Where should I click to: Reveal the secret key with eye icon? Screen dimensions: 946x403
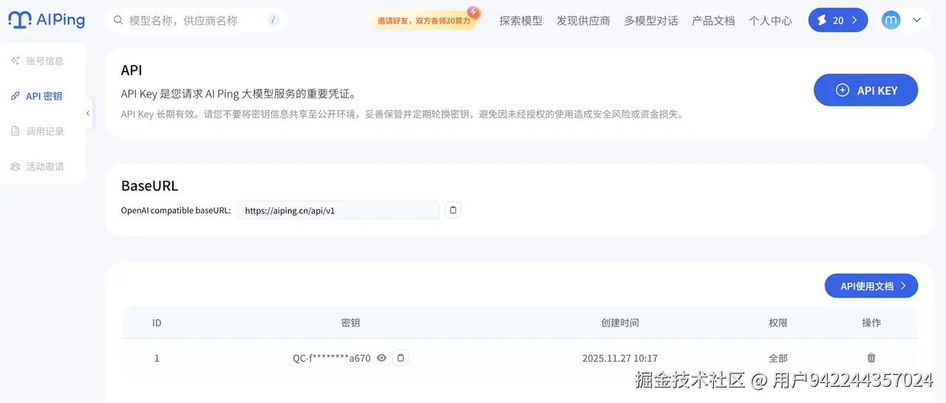coord(381,358)
